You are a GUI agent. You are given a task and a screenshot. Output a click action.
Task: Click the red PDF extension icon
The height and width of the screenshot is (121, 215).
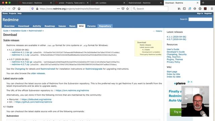205,9
